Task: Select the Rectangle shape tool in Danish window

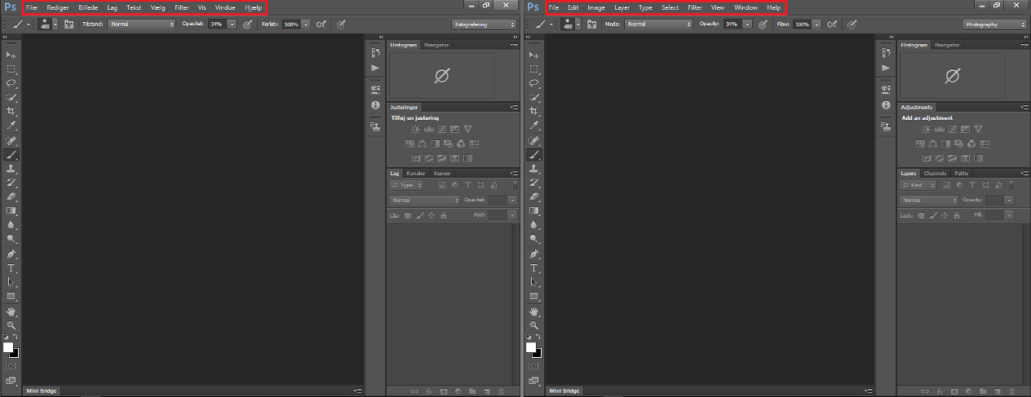Action: pos(11,297)
